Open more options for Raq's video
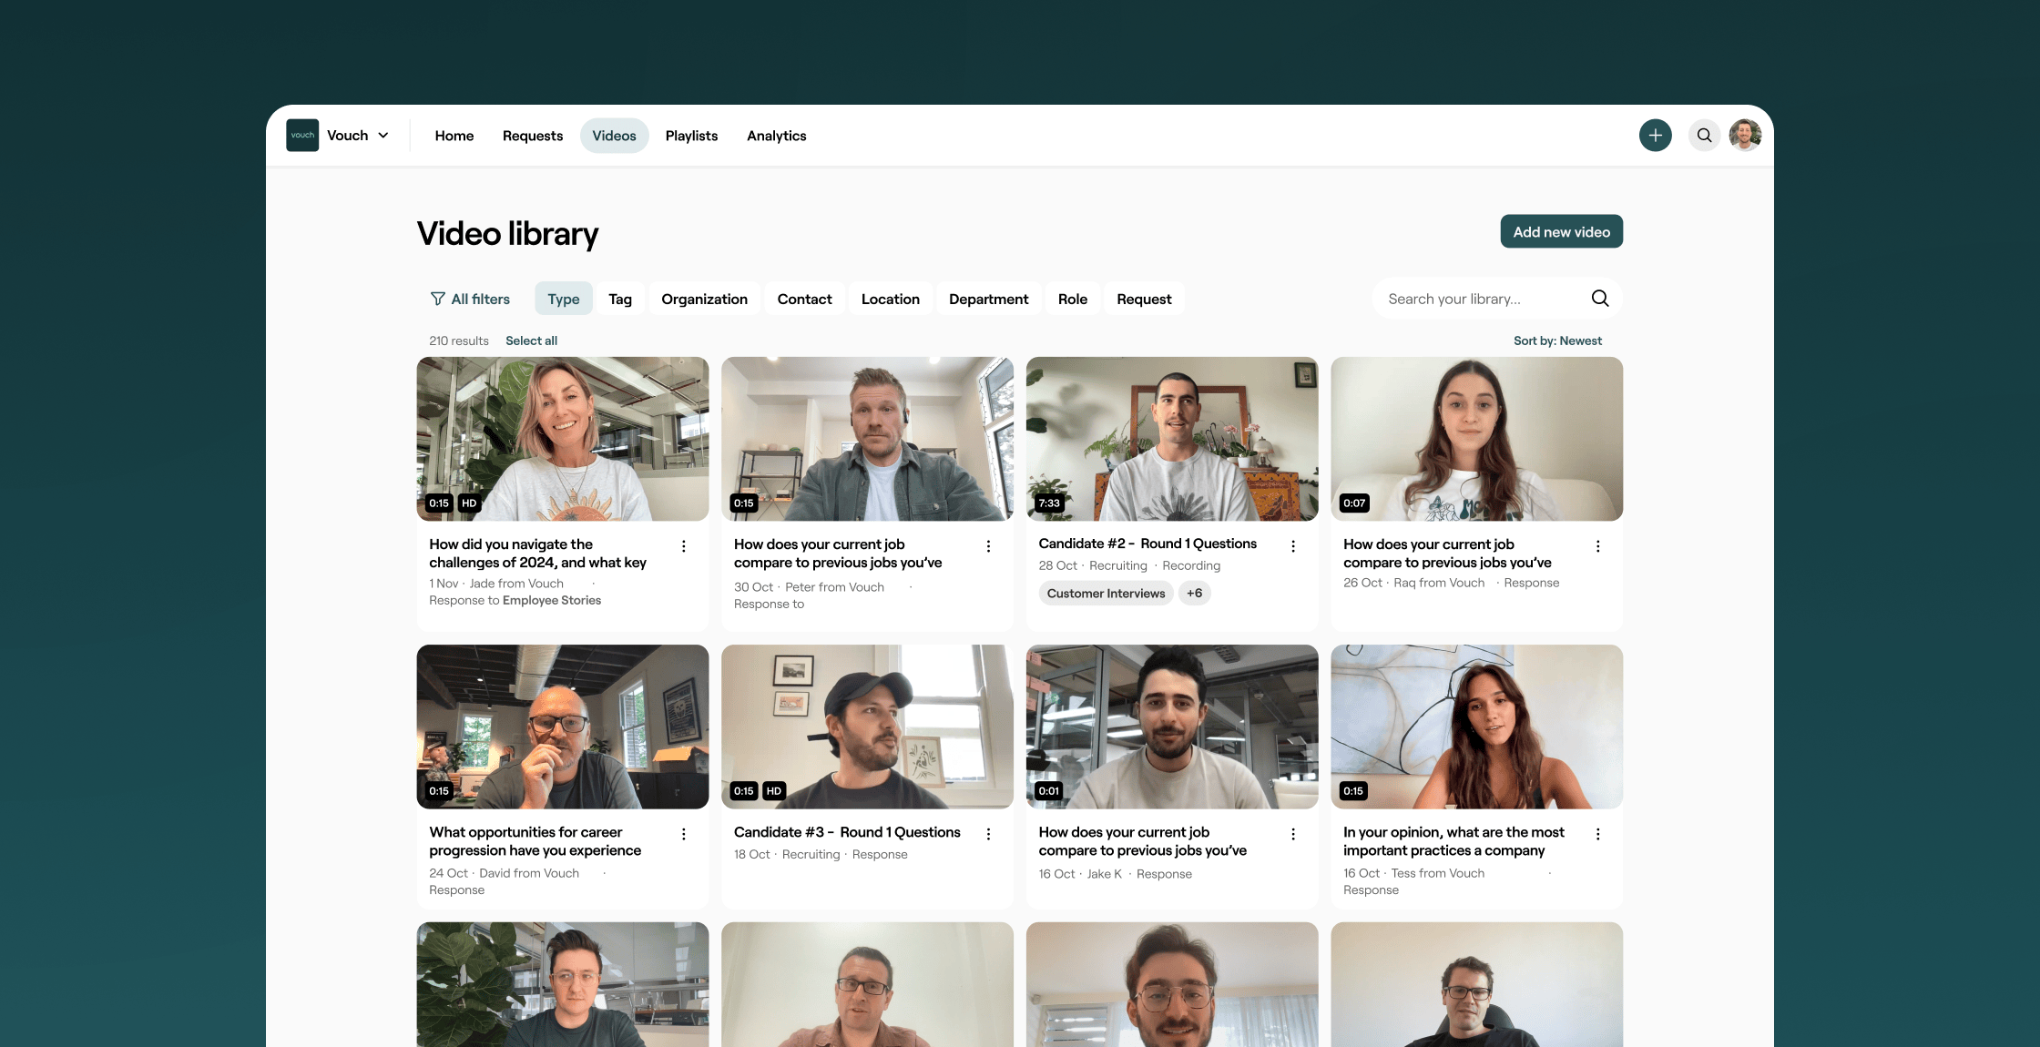Screen dimensions: 2040x1047 click(1597, 546)
